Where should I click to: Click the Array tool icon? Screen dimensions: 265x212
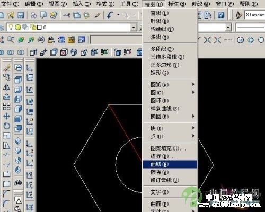[x=7, y=107]
